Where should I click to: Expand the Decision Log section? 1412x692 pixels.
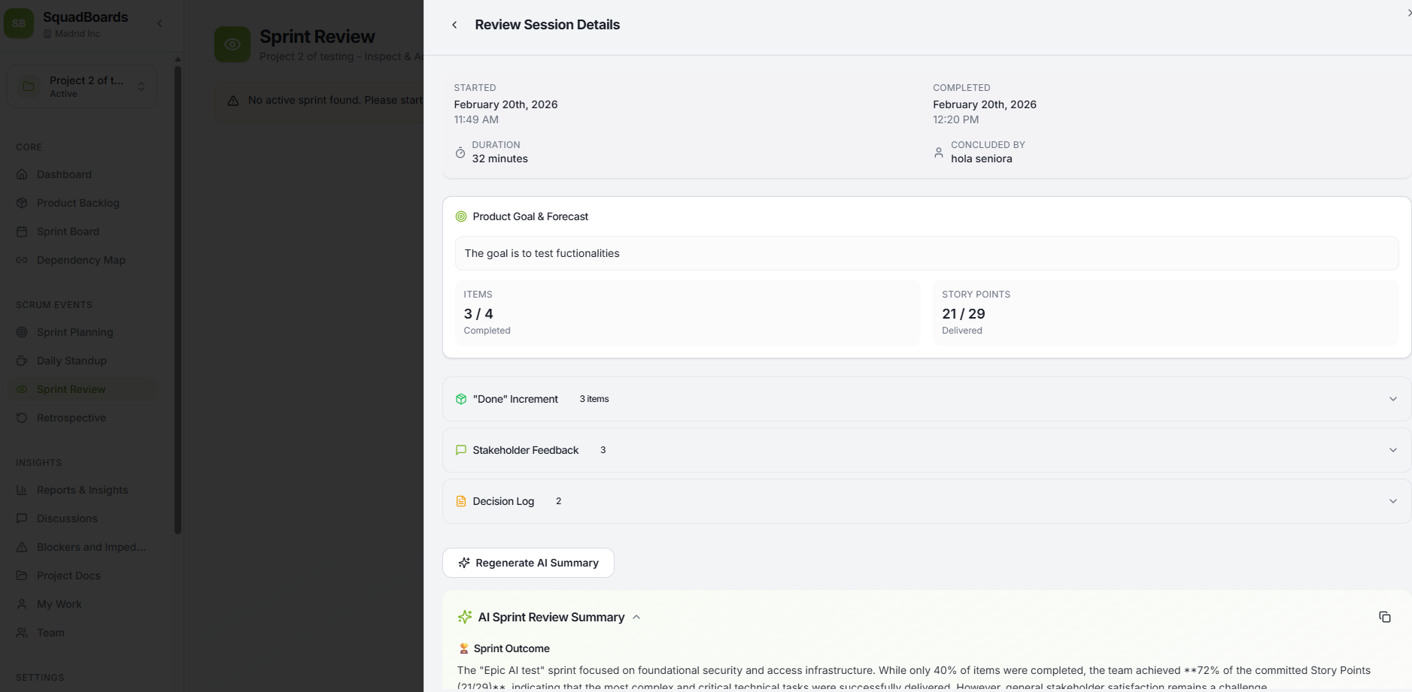pos(1392,501)
